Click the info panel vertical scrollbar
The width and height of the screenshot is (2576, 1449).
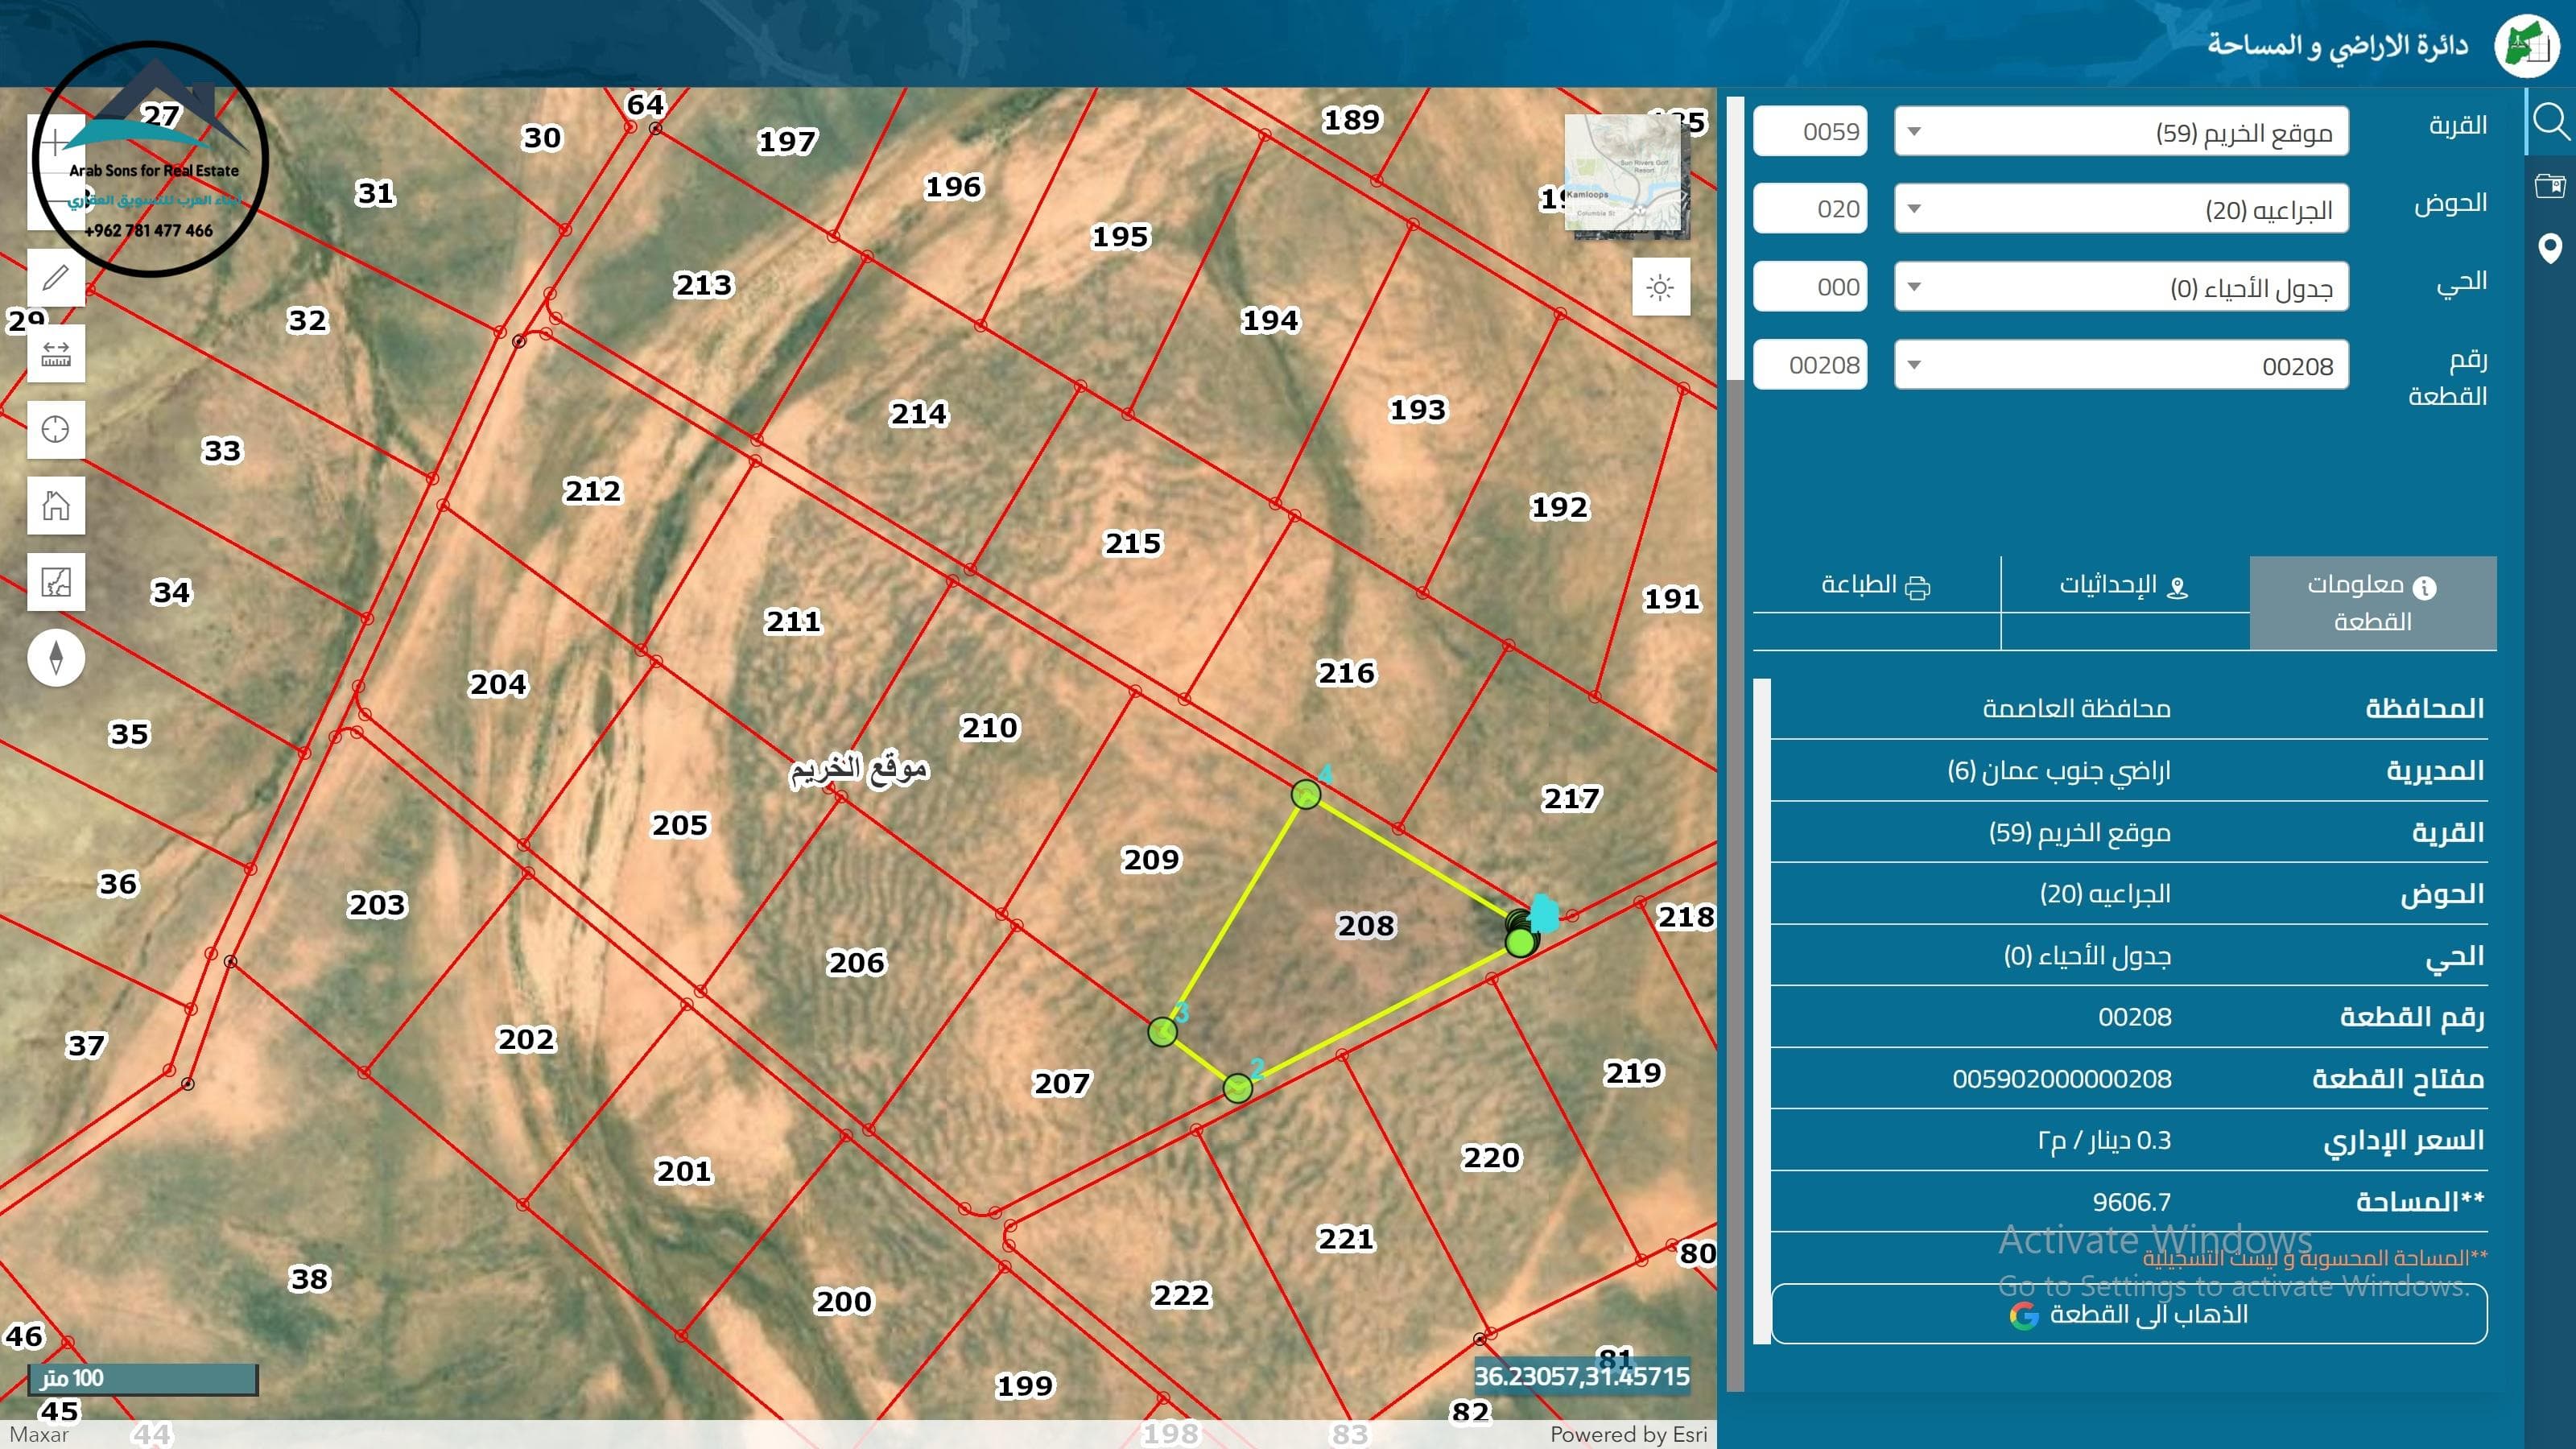point(1762,1010)
